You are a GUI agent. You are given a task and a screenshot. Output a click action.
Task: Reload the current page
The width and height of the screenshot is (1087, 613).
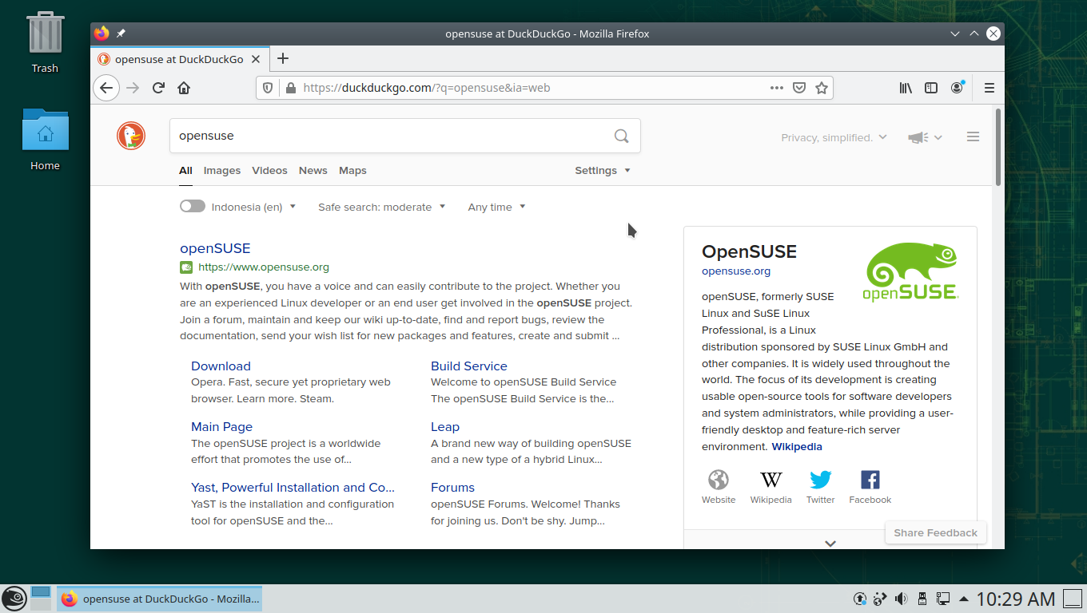click(158, 88)
